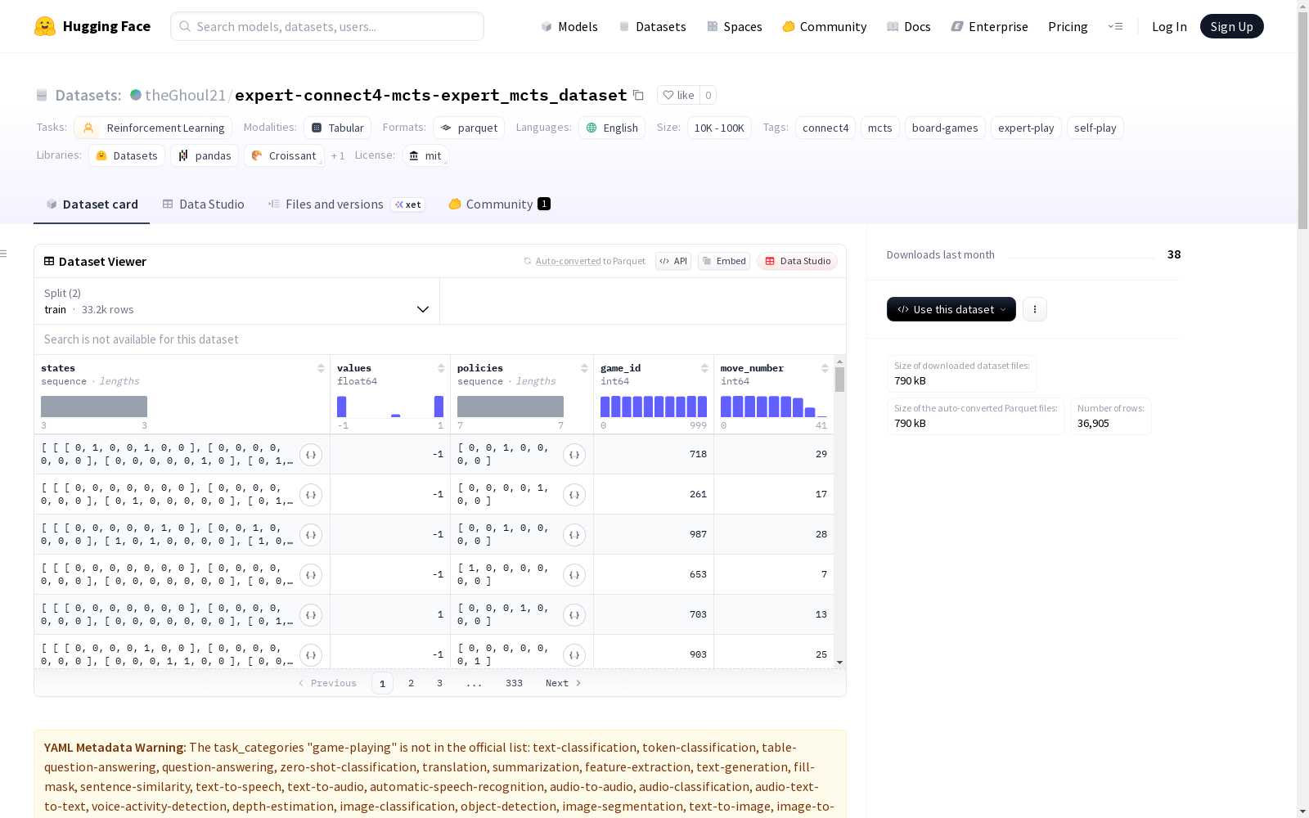Select the connect4 tag
This screenshot has width=1309, height=818.
[825, 128]
